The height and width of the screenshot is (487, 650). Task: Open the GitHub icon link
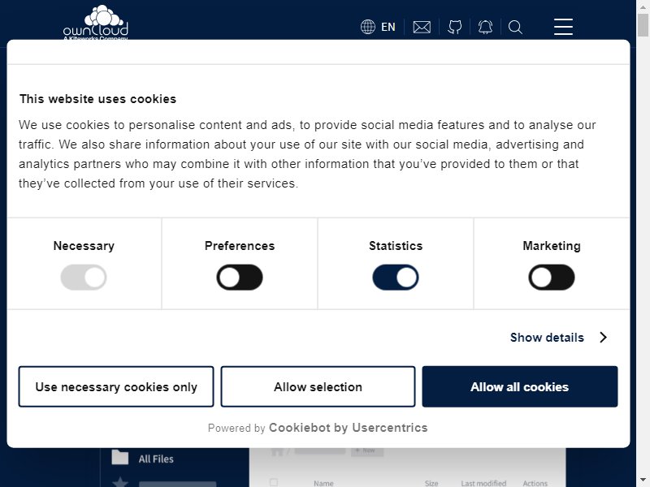coord(455,27)
